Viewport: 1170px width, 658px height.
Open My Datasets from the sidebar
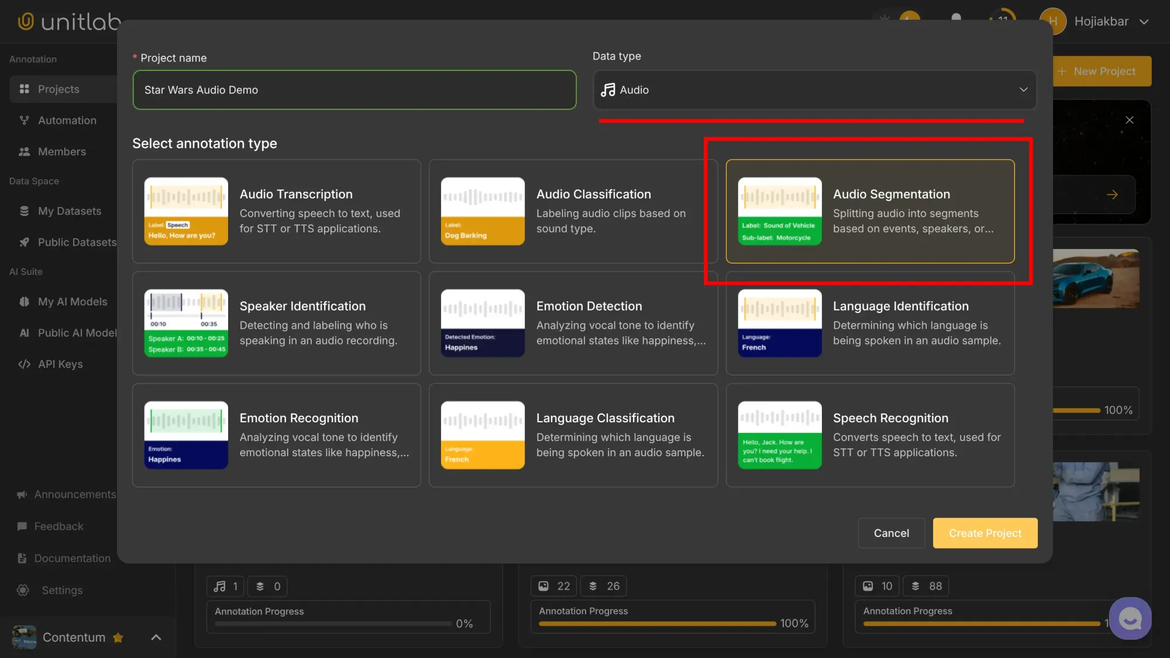pyautogui.click(x=24, y=211)
